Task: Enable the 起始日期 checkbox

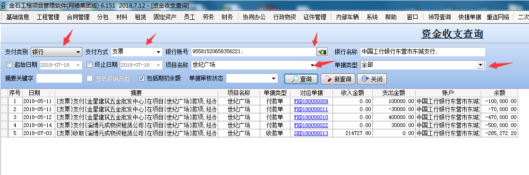Action: pos(9,64)
